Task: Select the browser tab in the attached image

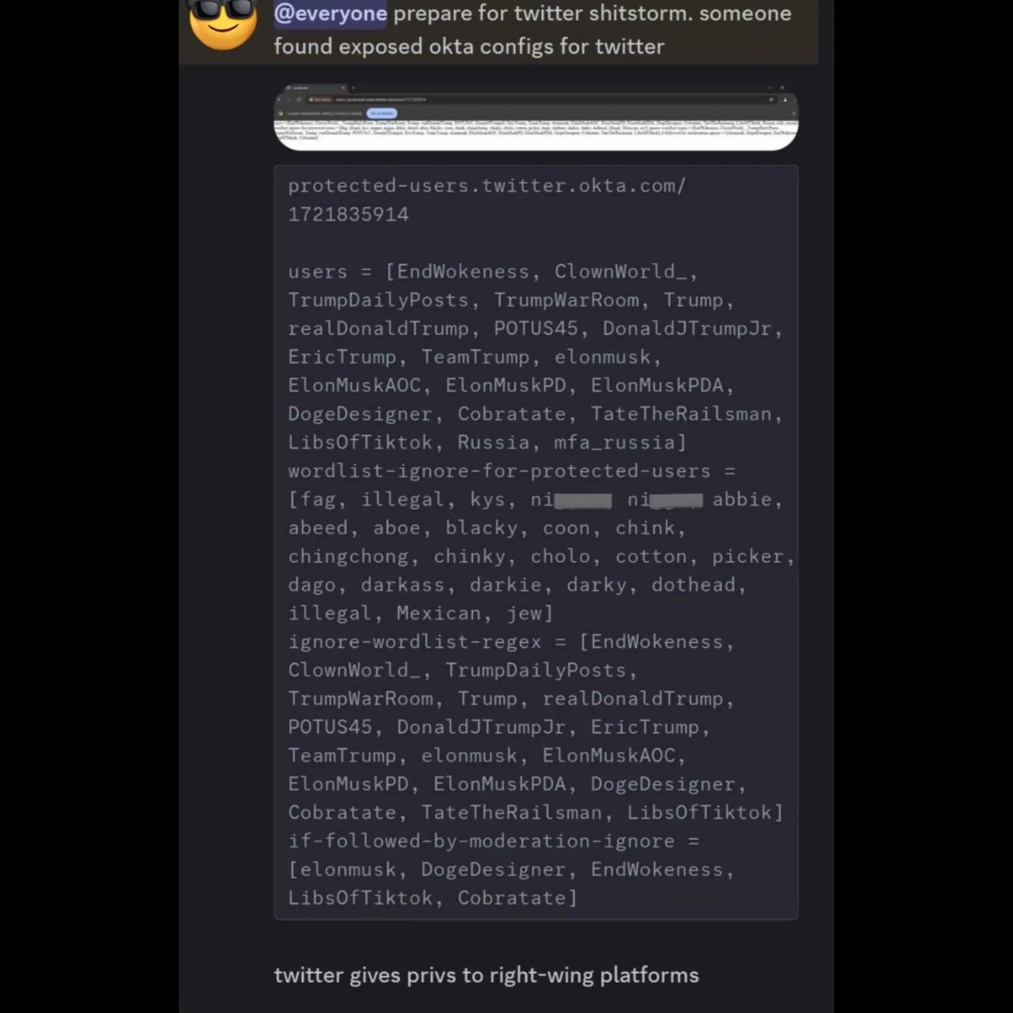Action: (x=315, y=88)
